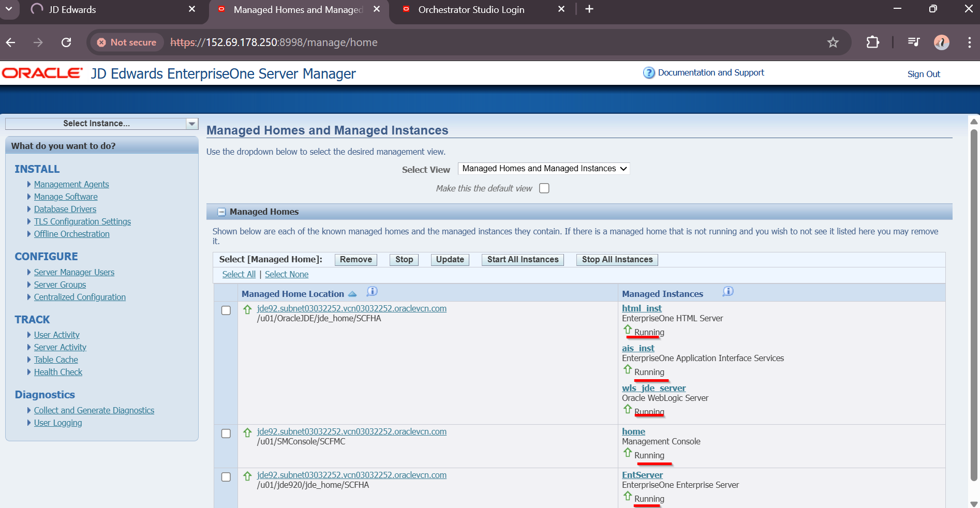
Task: Check the box for the SCFHA OracleJDE home
Action: pos(226,310)
